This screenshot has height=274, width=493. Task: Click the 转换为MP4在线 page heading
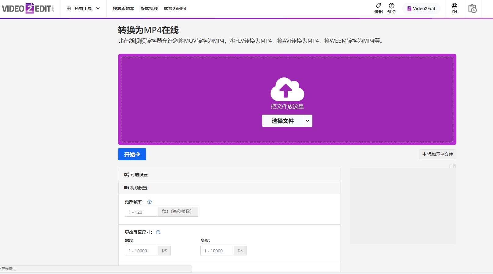point(148,30)
